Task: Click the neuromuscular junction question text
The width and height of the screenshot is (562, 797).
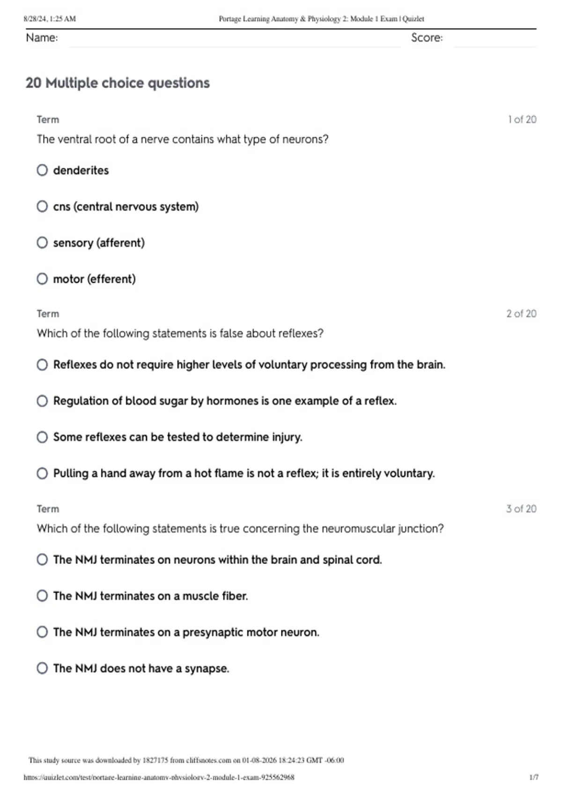Action: pyautogui.click(x=240, y=528)
